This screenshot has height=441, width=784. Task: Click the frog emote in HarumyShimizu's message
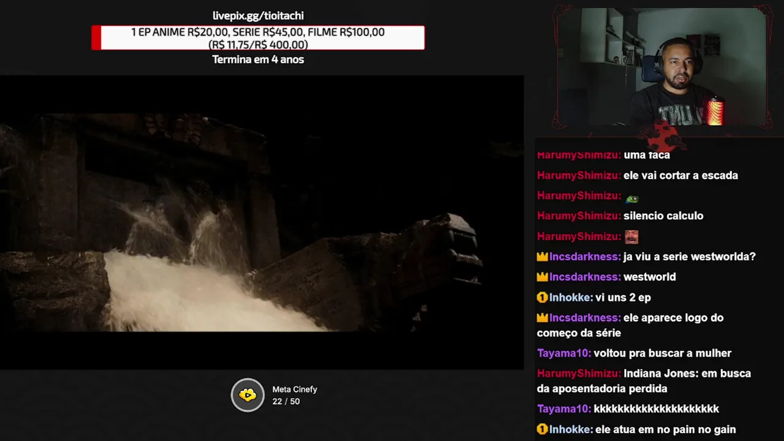pyautogui.click(x=631, y=197)
